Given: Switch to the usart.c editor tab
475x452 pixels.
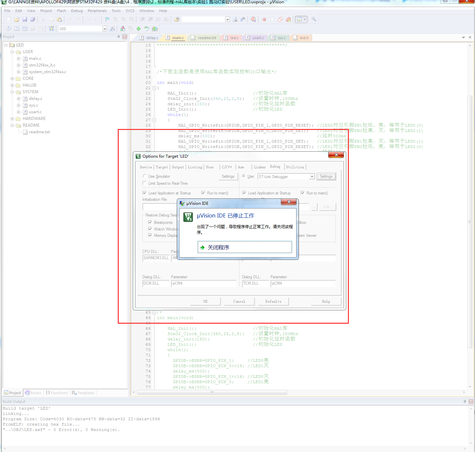Looking at the screenshot, I should [x=255, y=38].
